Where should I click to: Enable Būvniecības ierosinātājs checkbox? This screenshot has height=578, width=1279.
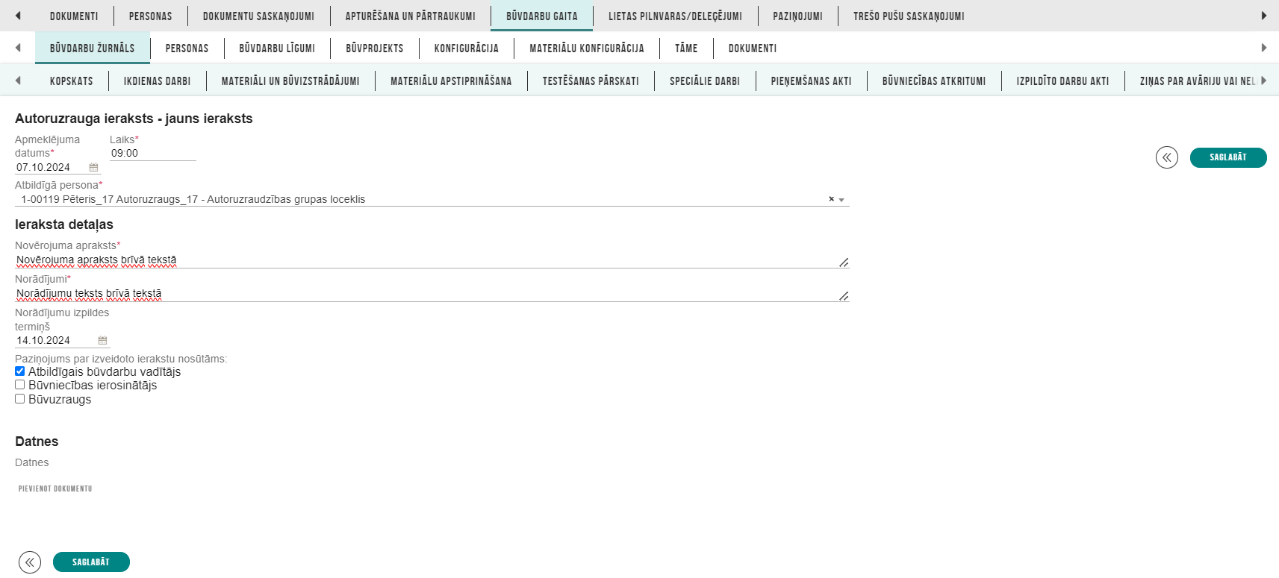click(x=20, y=385)
